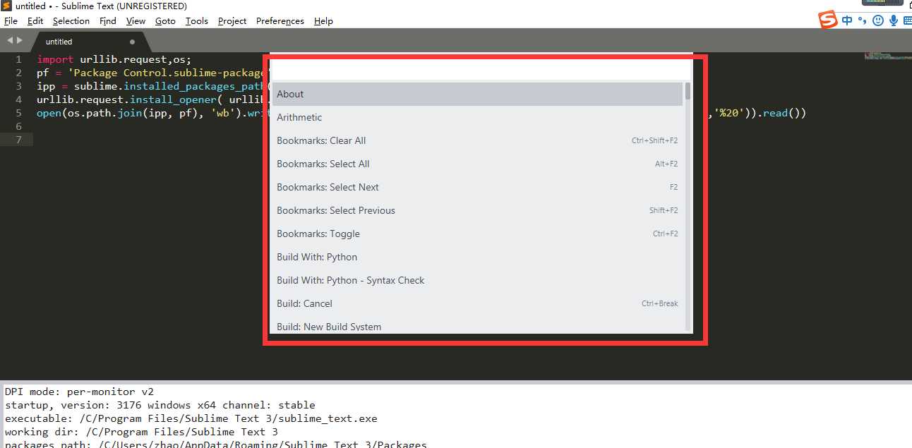912x448 pixels.
Task: Close the untitled tab via its dot
Action: tap(132, 42)
